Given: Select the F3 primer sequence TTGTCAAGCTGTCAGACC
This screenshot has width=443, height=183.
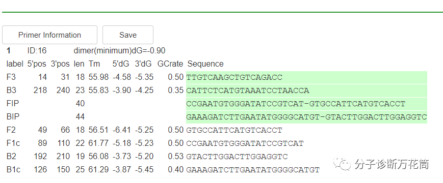Looking at the screenshot, I should tap(234, 77).
